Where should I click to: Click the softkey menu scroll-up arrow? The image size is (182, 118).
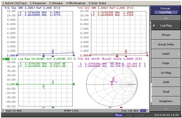(166, 18)
